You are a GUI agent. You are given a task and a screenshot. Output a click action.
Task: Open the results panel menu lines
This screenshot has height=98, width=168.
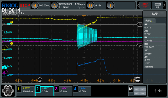coord(162,13)
